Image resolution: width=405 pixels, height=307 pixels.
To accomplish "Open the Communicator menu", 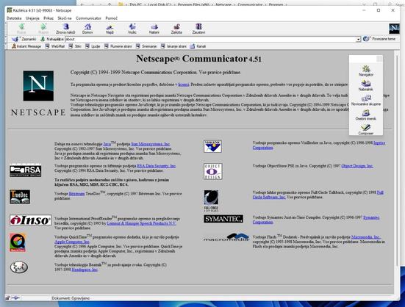I will pos(88,18).
